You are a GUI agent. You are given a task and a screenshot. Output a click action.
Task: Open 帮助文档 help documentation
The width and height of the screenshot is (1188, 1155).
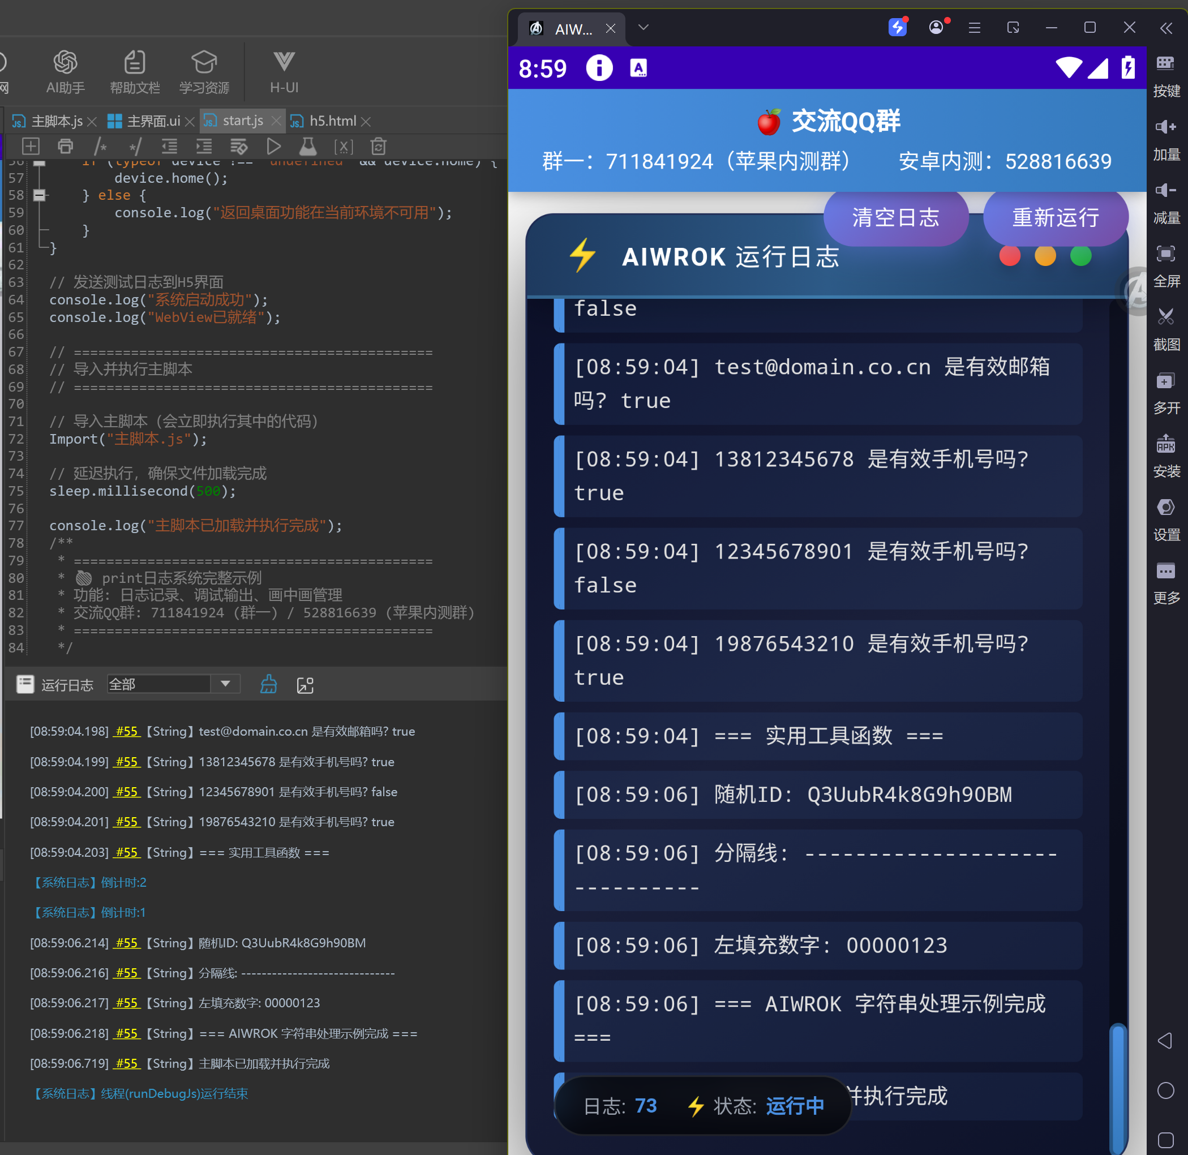[x=135, y=72]
